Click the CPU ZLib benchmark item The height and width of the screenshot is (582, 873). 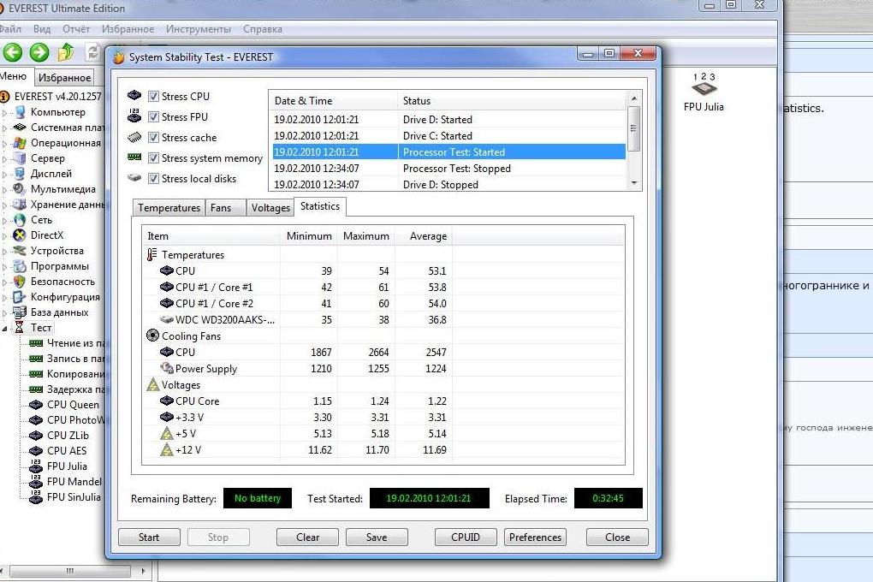pos(68,436)
